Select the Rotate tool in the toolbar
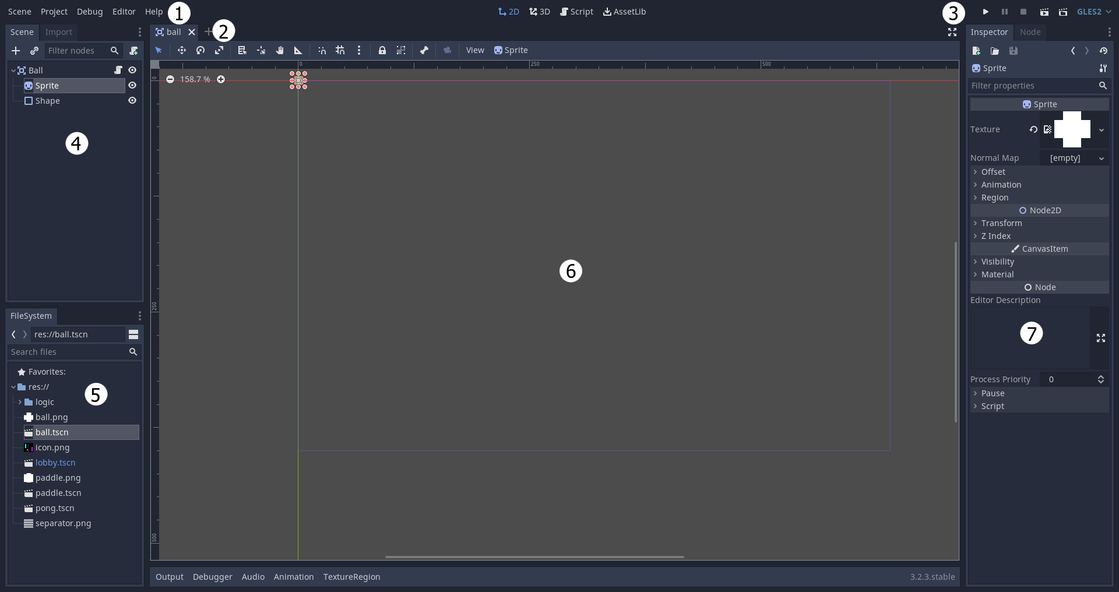Viewport: 1119px width, 592px height. click(200, 51)
